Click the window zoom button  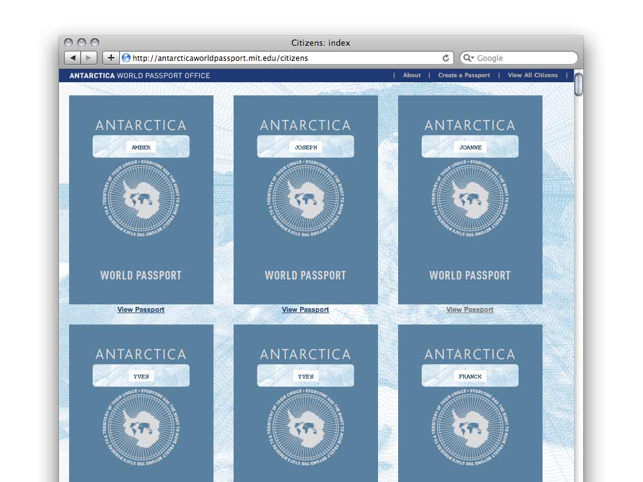(95, 43)
